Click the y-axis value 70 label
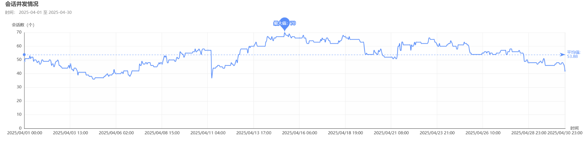The width and height of the screenshot is (586, 144). (x=19, y=32)
